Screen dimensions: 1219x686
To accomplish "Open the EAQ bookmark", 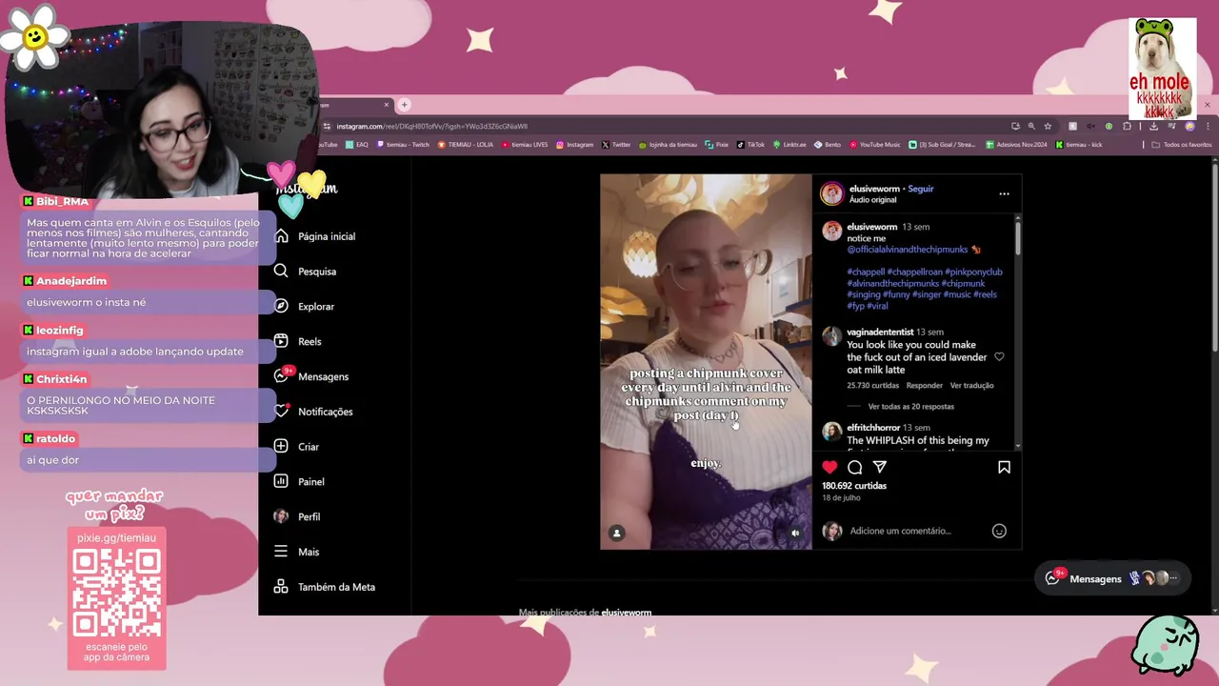I will (357, 145).
